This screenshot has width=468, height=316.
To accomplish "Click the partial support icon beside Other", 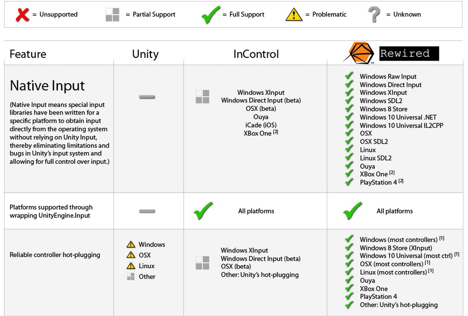I will 131,277.
